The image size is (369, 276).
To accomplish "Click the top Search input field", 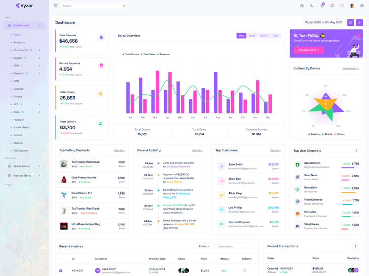I will (x=92, y=6).
